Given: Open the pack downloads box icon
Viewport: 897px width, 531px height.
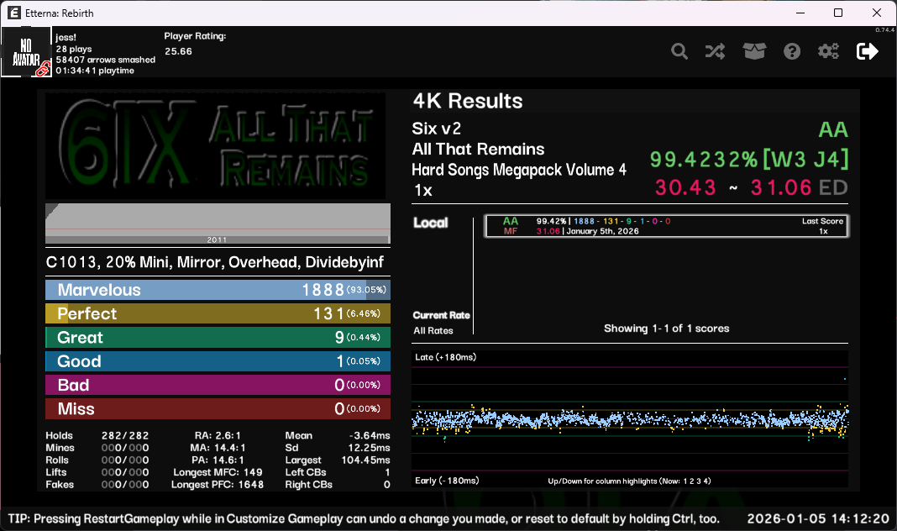Looking at the screenshot, I should pos(754,51).
